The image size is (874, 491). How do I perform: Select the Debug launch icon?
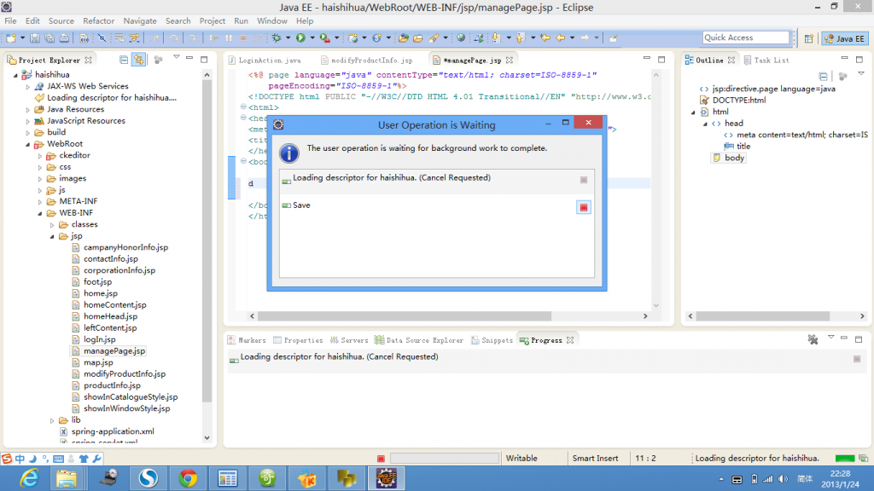[x=277, y=38]
